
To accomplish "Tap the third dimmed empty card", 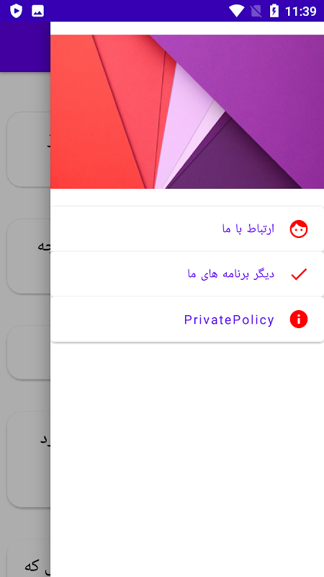I will pyautogui.click(x=29, y=353).
